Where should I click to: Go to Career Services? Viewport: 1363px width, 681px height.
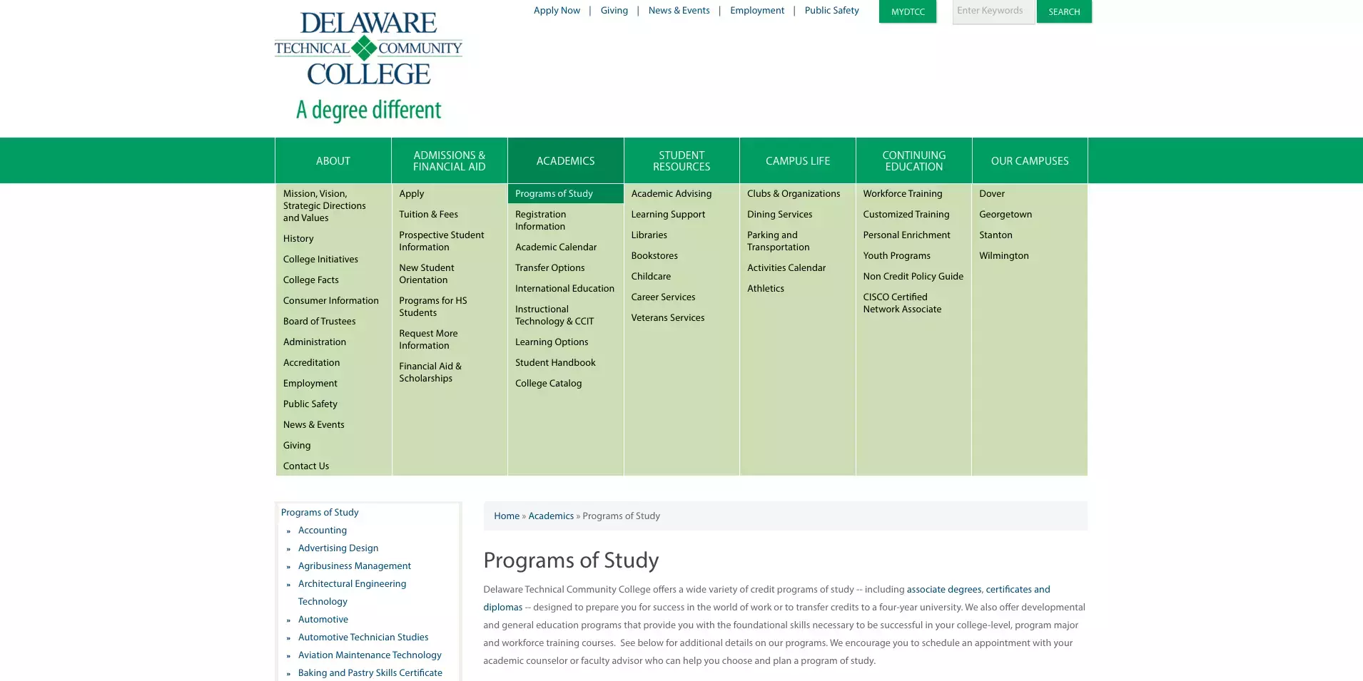[x=663, y=297]
